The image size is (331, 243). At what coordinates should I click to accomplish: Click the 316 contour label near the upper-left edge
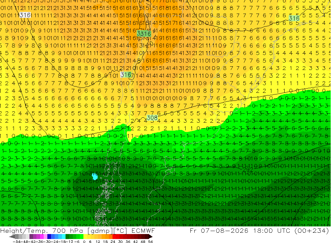click(25, 15)
